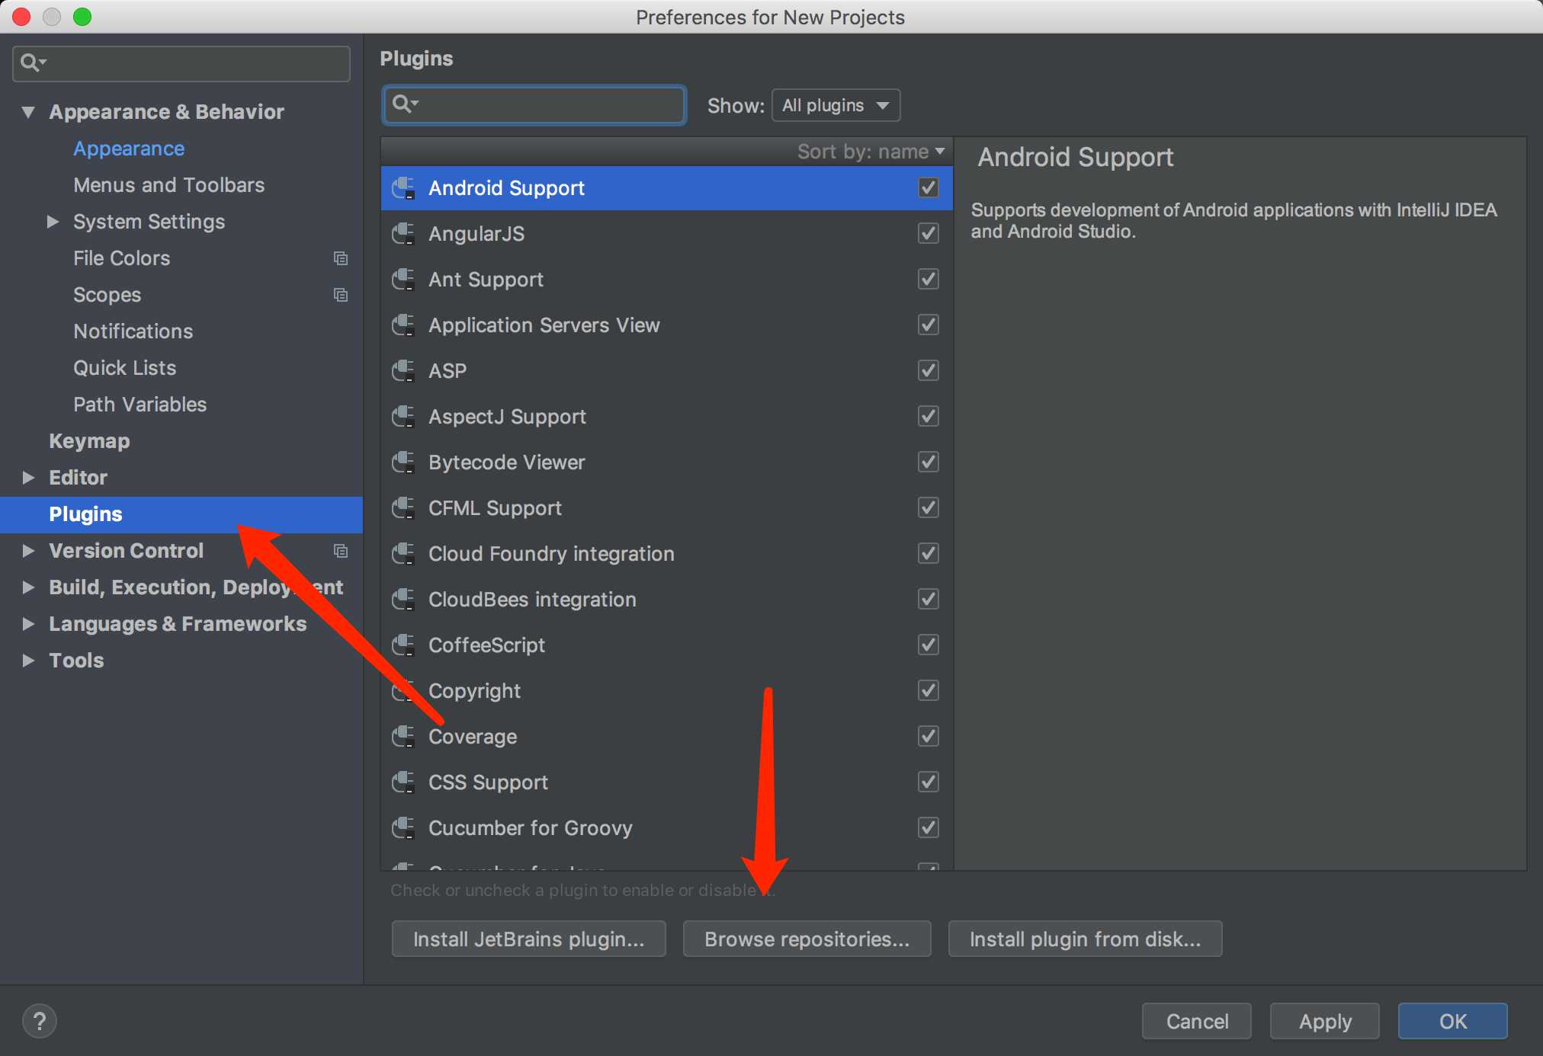
Task: Click the Application Servers View plugin icon
Action: point(403,325)
